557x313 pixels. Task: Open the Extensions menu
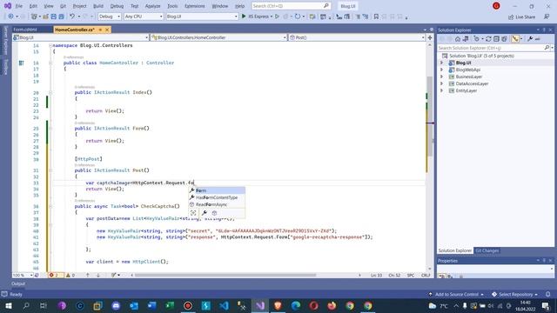tap(195, 6)
